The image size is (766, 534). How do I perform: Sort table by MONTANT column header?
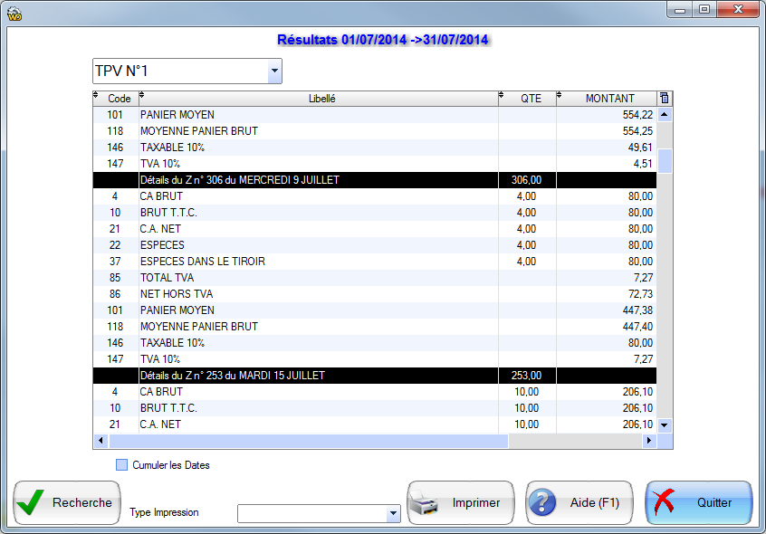coord(609,99)
